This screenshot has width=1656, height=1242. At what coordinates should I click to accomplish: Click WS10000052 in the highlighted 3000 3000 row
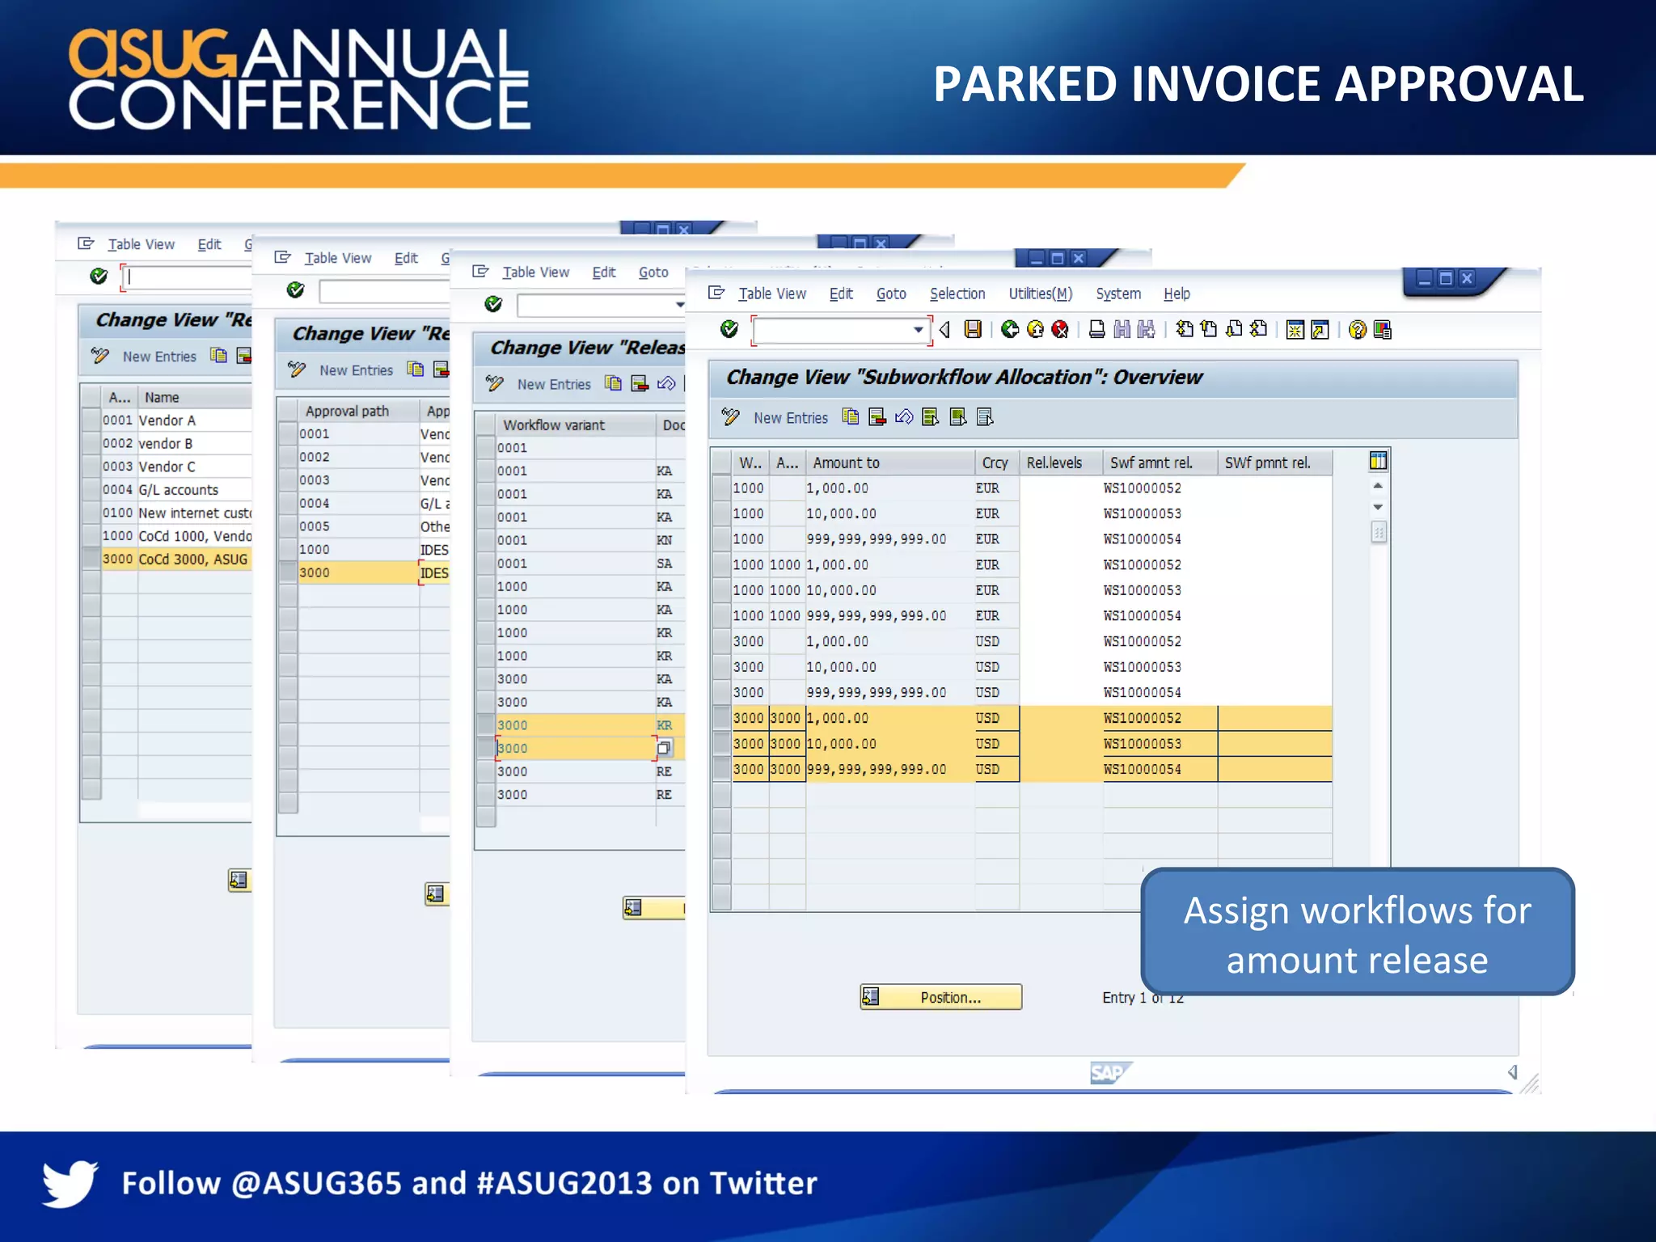pyautogui.click(x=1142, y=718)
